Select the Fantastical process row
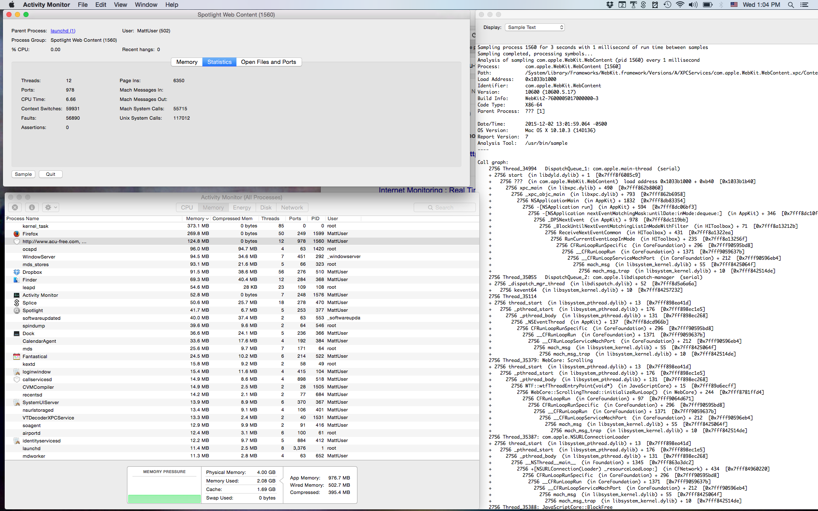Viewport: 818px width, 511px height. click(242, 356)
